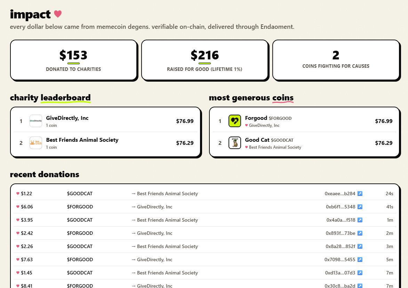Click Best Friends Animal Society in 3m row
This screenshot has height=288, width=408.
167,246
